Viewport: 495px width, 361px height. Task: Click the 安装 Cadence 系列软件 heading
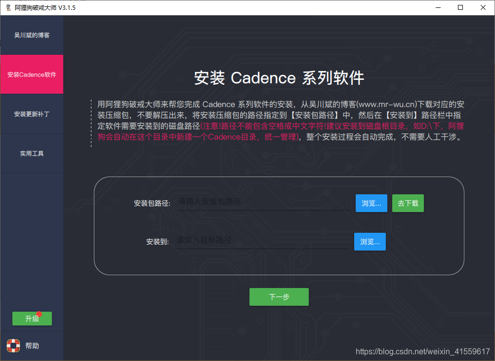click(279, 78)
